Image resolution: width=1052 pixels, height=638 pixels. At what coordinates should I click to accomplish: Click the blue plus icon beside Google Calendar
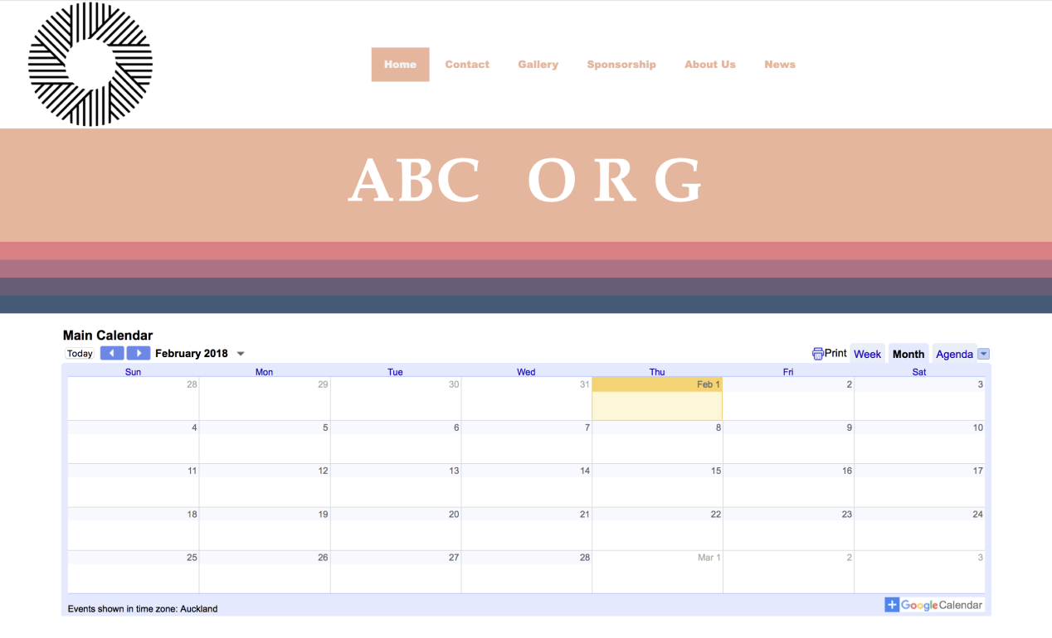pos(892,605)
